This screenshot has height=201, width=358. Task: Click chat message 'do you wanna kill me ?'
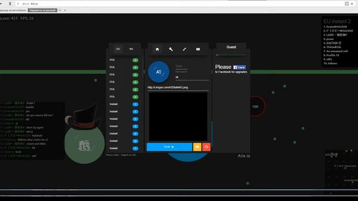40,116
